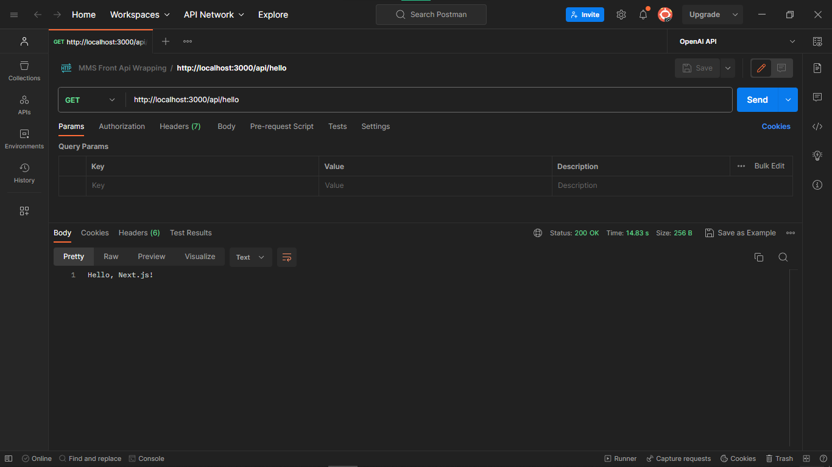
Task: Expand the API Network dropdown
Action: pyautogui.click(x=214, y=15)
